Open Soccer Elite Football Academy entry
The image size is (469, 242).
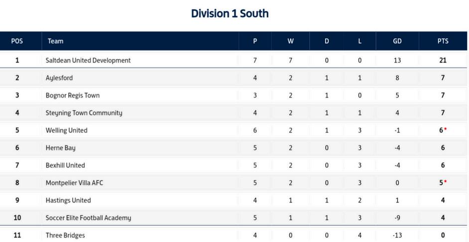point(88,218)
